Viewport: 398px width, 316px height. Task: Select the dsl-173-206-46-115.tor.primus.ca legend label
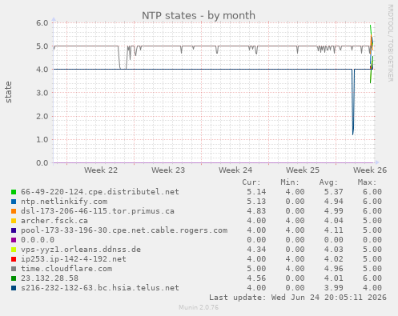click(x=98, y=211)
